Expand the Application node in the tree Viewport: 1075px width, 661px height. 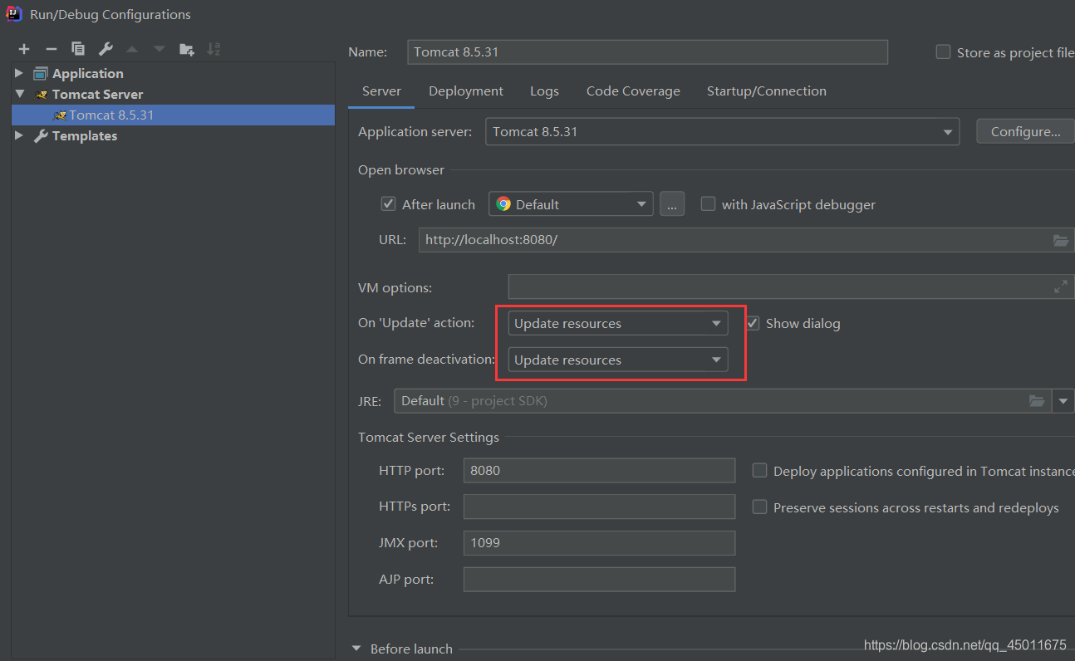(x=19, y=73)
